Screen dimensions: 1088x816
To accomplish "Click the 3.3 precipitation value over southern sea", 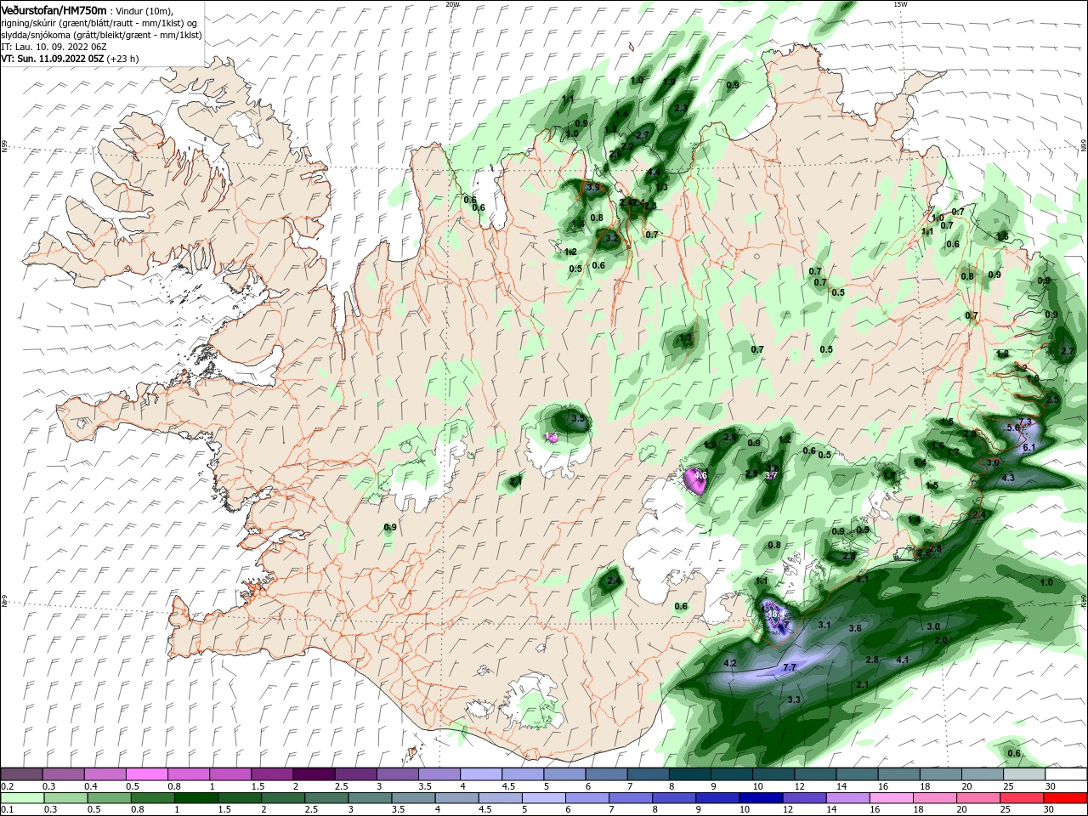I will click(x=795, y=700).
